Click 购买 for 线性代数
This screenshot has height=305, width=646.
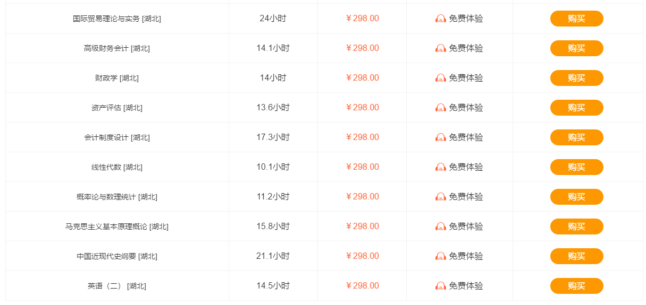(x=576, y=167)
